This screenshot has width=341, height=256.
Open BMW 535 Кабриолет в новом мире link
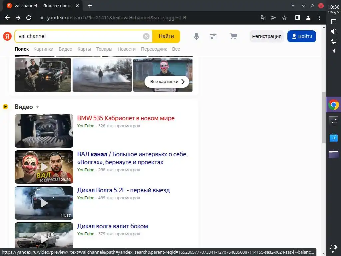(x=126, y=118)
